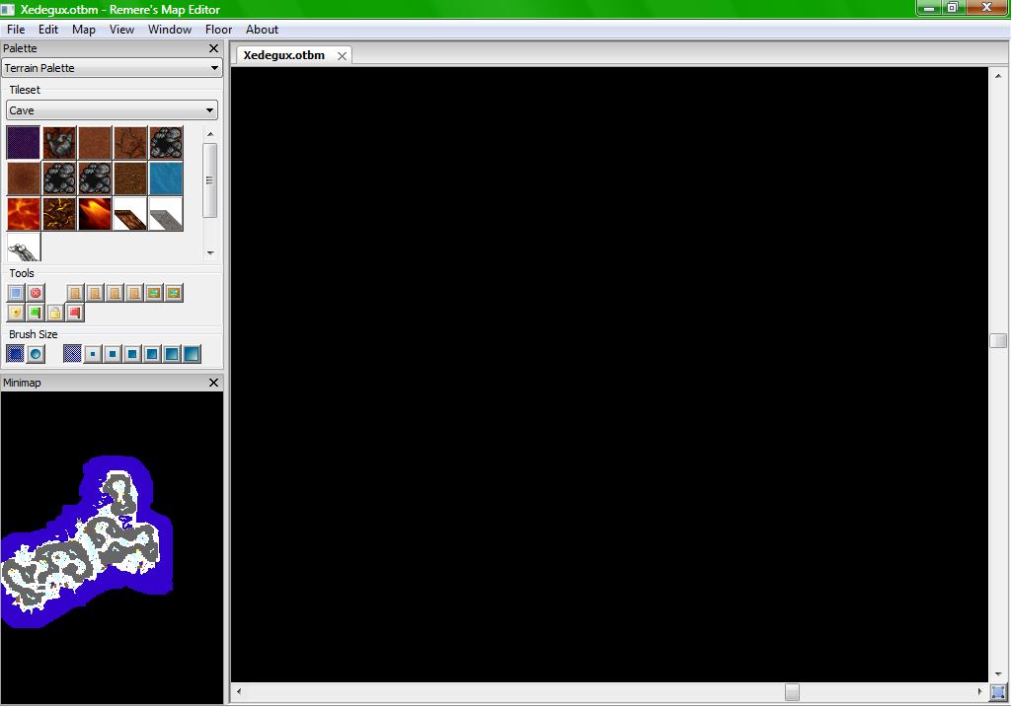Open the File menu
This screenshot has height=707, width=1012.
16,29
